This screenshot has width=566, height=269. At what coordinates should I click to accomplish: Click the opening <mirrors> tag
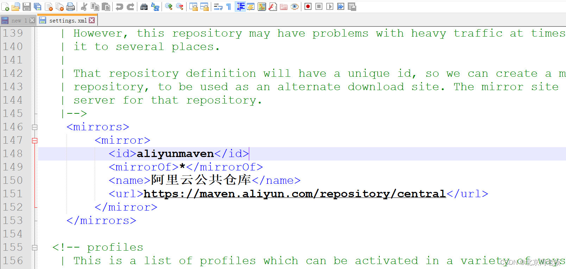coord(98,127)
